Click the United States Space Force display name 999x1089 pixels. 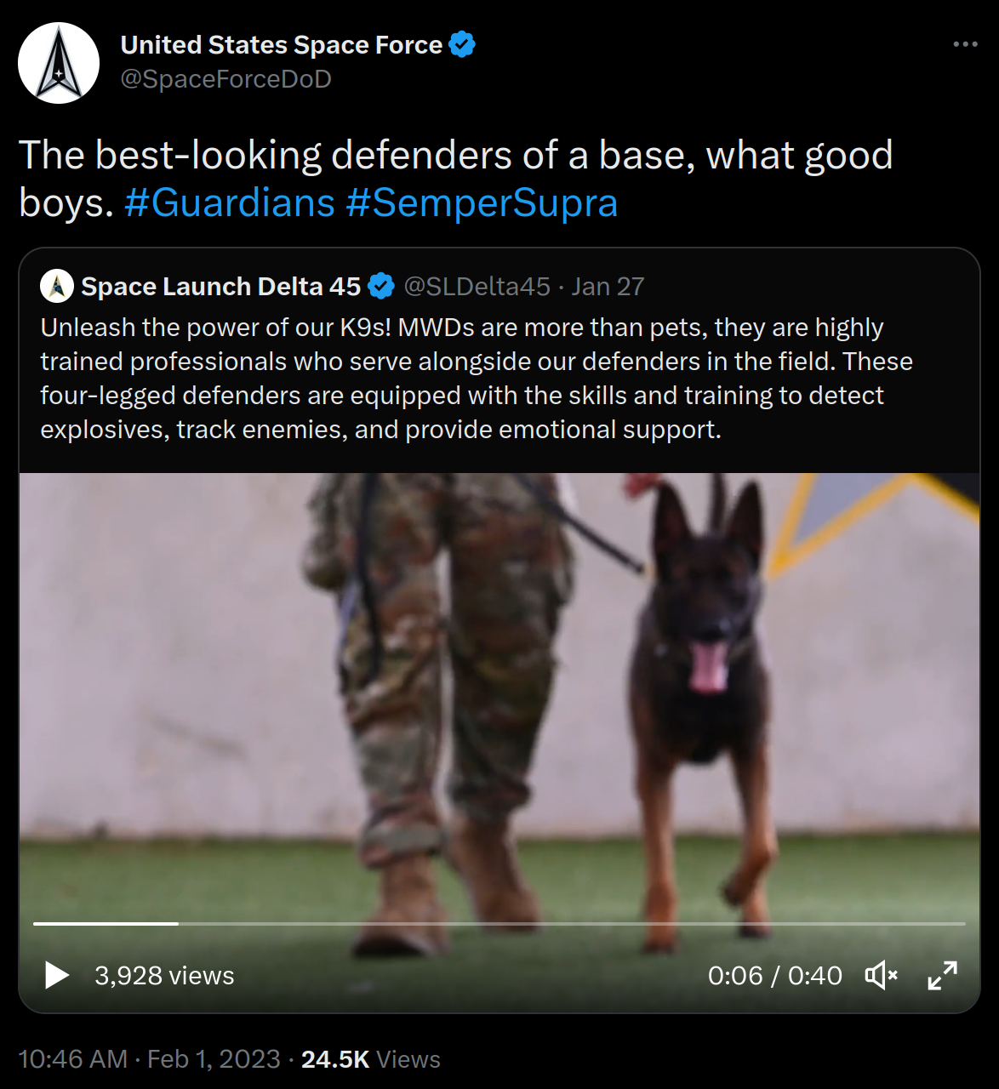(x=282, y=44)
